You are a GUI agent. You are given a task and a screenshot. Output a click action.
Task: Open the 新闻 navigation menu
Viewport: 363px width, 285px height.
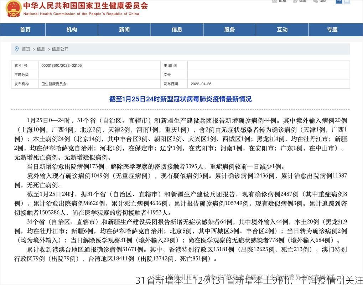click(124, 30)
